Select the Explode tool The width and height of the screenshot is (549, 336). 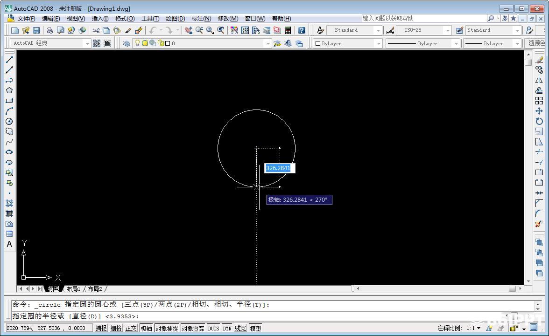(x=539, y=224)
